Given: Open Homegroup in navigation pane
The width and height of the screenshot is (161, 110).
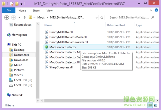Looking at the screenshot, I should coord(19,35).
